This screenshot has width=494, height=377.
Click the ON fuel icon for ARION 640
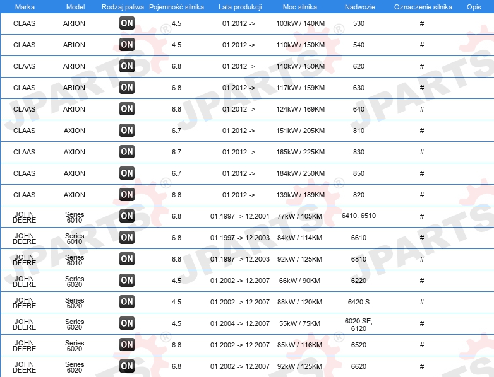click(127, 109)
